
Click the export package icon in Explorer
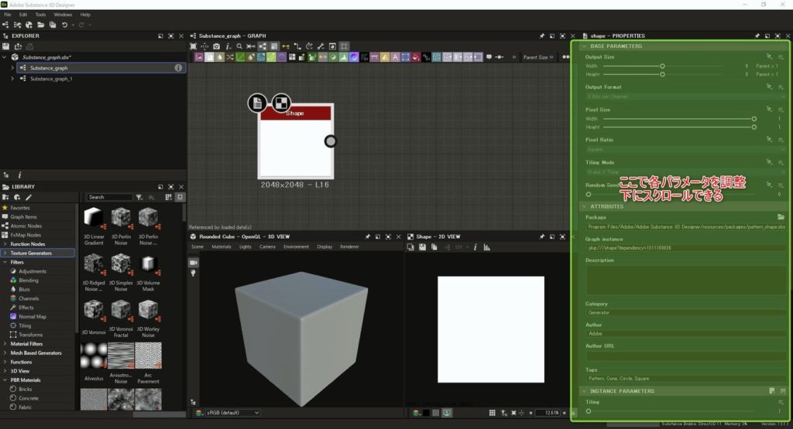(19, 46)
